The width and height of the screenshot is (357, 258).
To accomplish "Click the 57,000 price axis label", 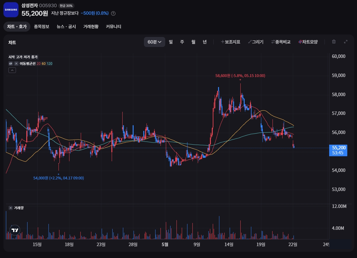I will coord(339,113).
